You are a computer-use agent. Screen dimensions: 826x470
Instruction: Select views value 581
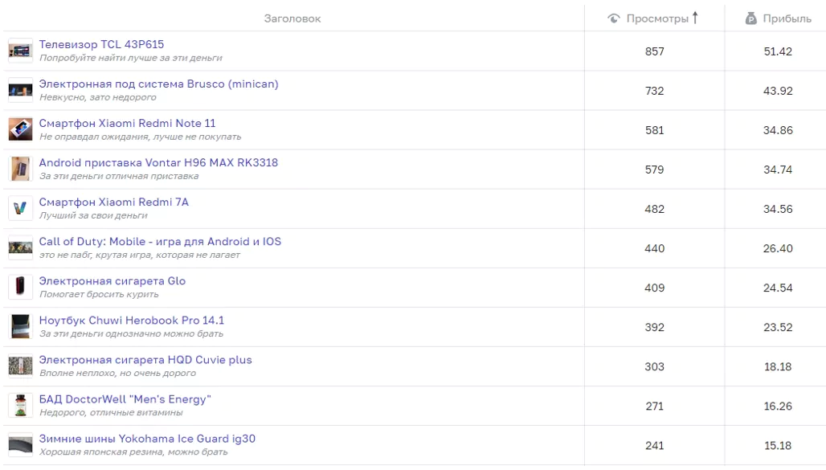[655, 131]
